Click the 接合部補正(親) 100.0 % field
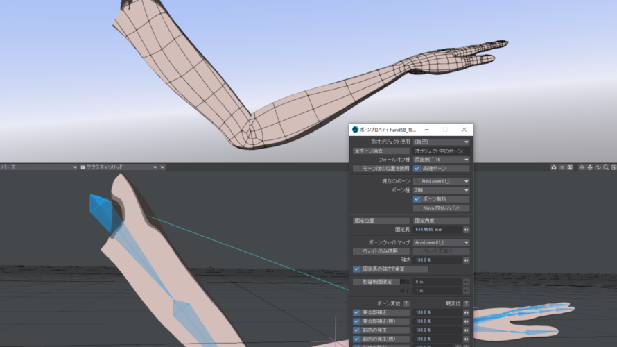Image resolution: width=617 pixels, height=347 pixels. [437, 321]
